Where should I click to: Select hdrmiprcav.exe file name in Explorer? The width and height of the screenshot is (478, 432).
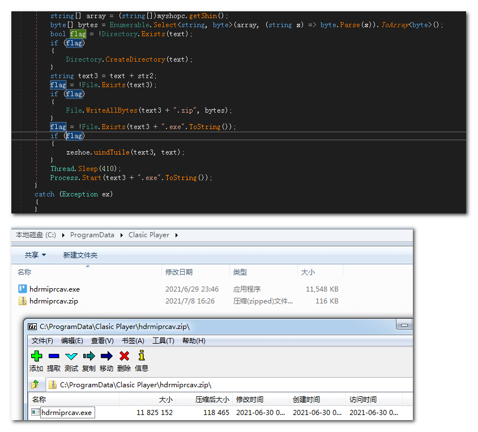tap(54, 289)
